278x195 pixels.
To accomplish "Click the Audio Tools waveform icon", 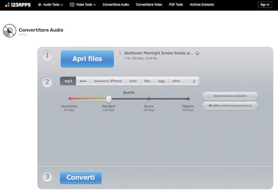I will point(40,5).
